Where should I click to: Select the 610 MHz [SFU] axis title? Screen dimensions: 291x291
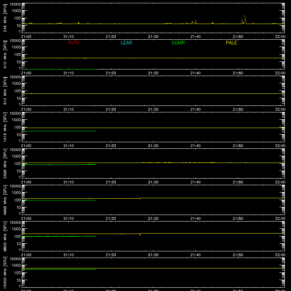click(x=5, y=91)
